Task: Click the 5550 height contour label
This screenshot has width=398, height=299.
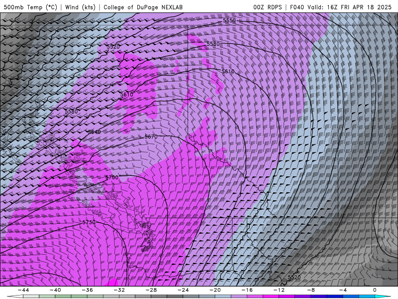Action: (229, 20)
